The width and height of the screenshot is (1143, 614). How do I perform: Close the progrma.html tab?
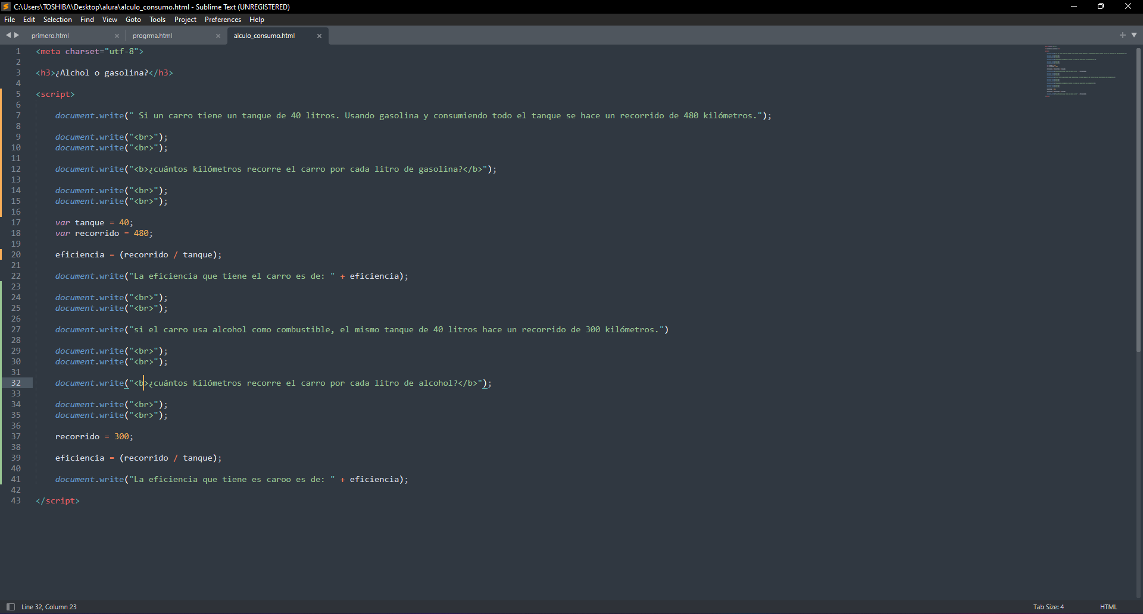(x=218, y=36)
